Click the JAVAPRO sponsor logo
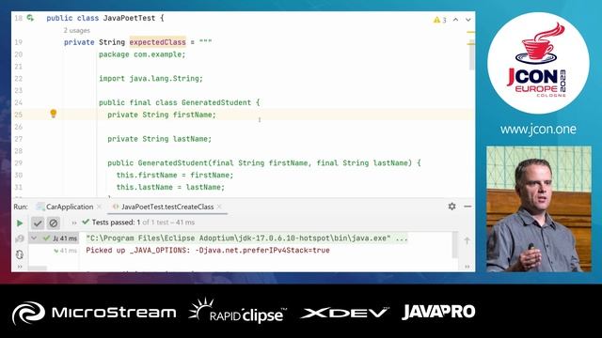The image size is (602, 338). point(438,312)
